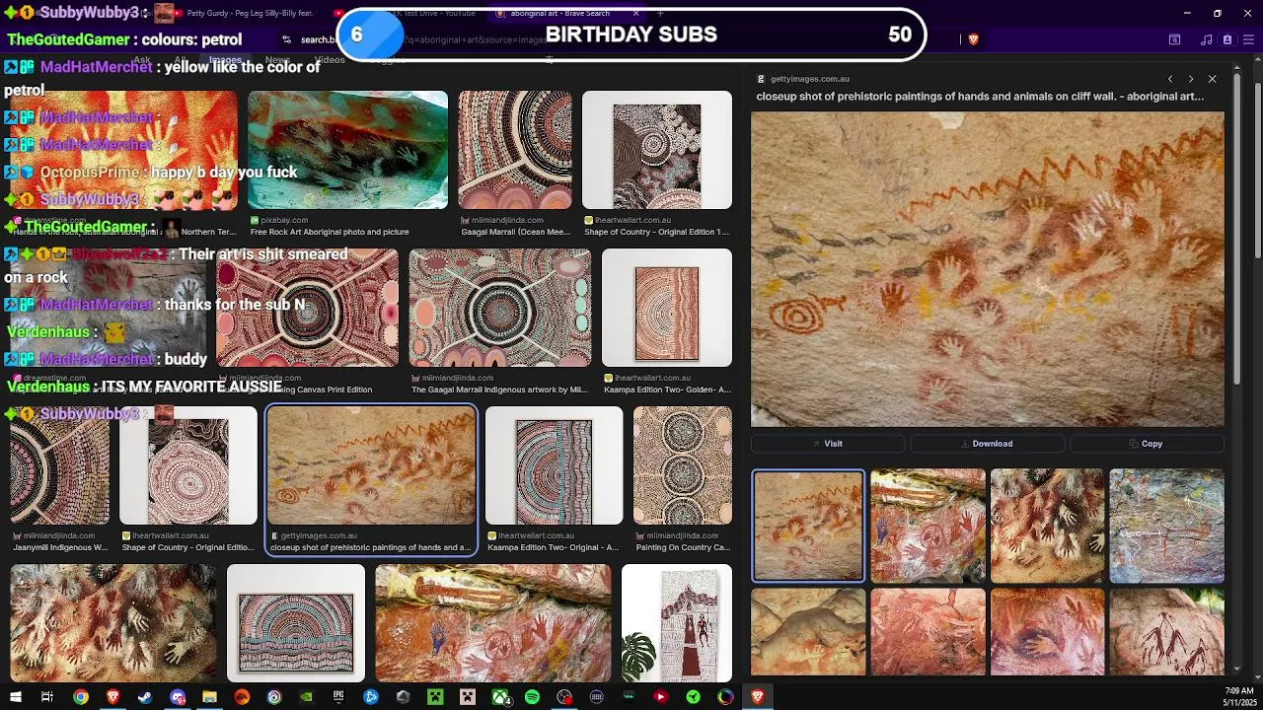Open the NVIDIA app taskbar icon

(307, 697)
